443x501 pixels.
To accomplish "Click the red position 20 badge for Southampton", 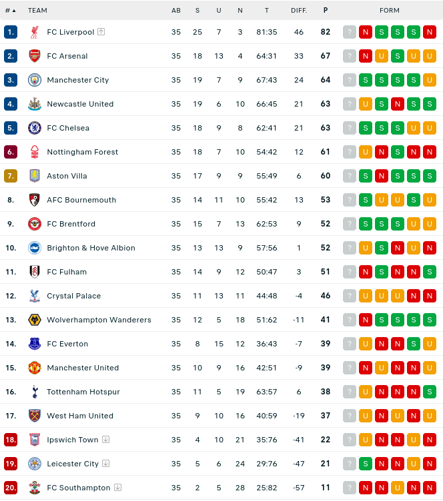I will coord(11,488).
